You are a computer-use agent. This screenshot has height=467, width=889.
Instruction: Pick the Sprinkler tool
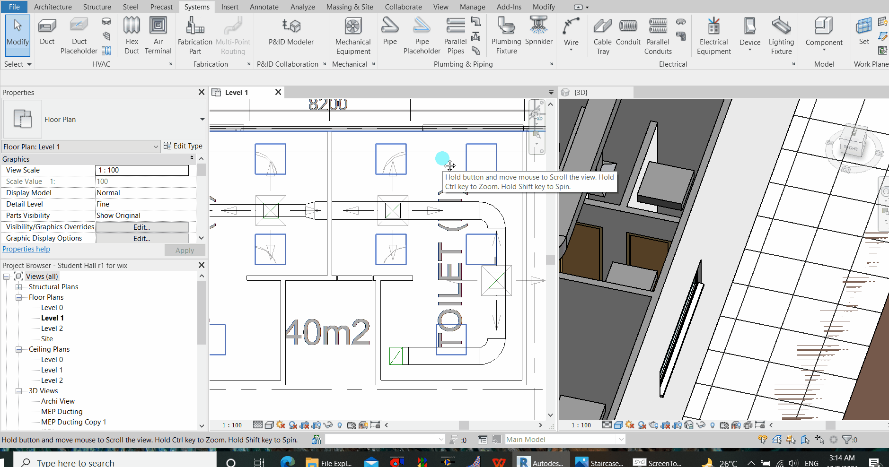538,31
